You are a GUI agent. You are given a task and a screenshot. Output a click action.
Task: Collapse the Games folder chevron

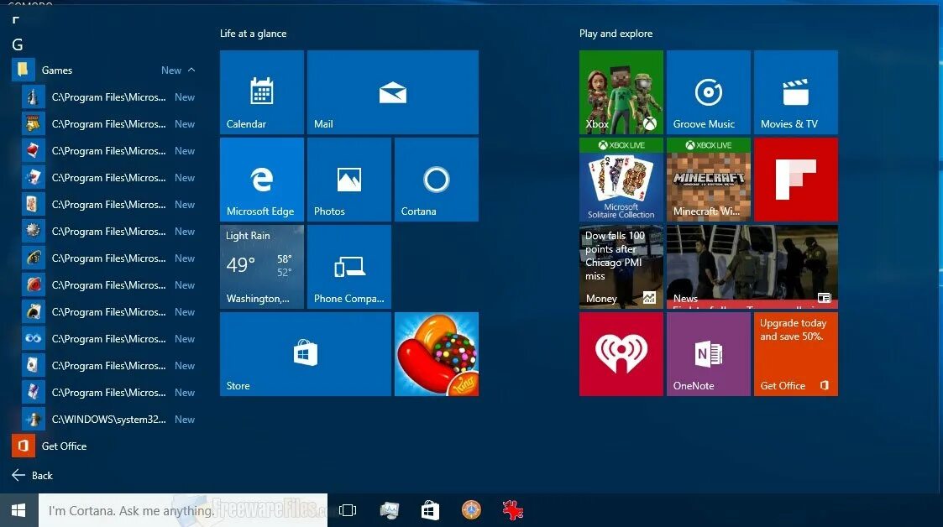(191, 70)
